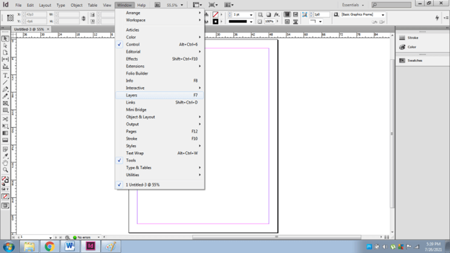Open the Basic Graphics Frame style dropdown

pos(383,14)
